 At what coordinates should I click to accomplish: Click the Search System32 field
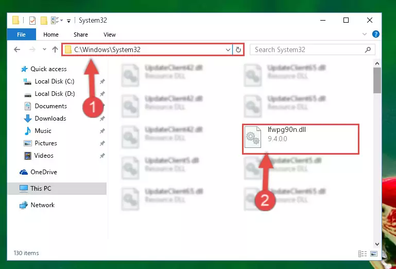313,49
